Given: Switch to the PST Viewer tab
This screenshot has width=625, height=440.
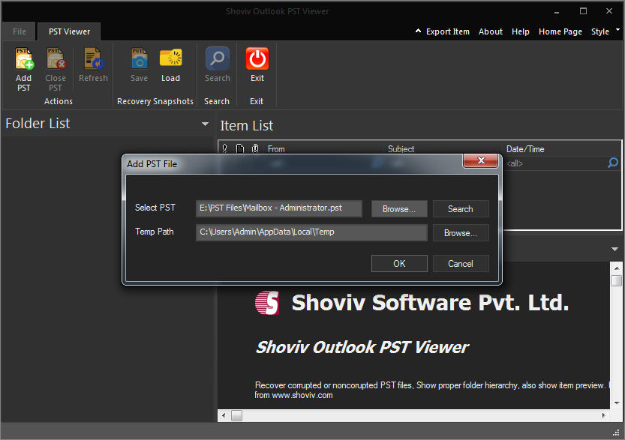Looking at the screenshot, I should coord(69,31).
